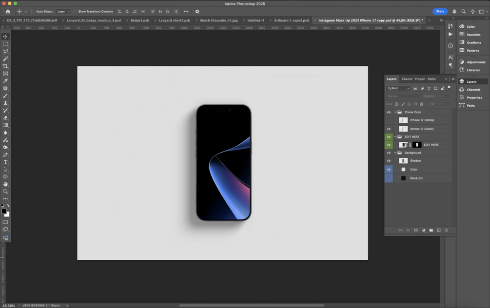Select the Ellipse shape tool
This screenshot has width=490, height=308.
pos(5,177)
